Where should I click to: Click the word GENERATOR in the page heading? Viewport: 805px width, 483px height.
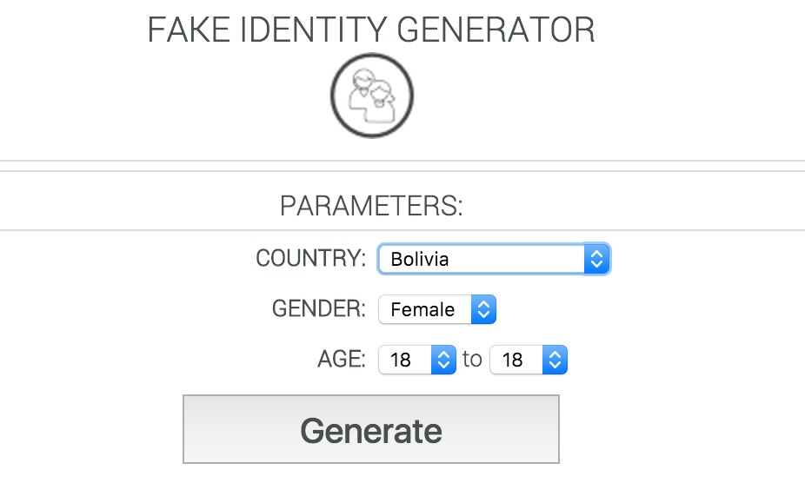point(496,30)
